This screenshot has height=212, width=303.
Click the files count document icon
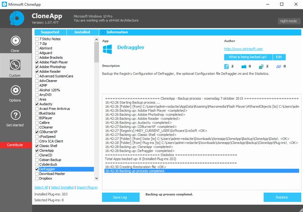pos(226,66)
